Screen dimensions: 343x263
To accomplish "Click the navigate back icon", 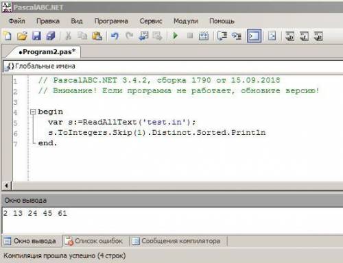I will point(143,36).
